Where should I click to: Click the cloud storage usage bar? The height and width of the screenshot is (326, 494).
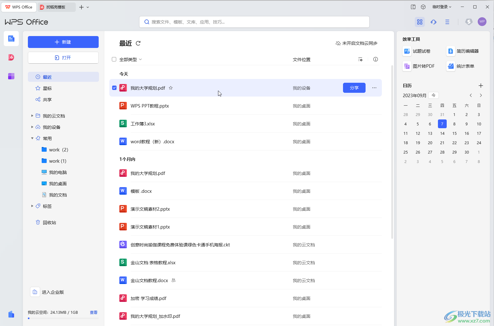(x=63, y=318)
